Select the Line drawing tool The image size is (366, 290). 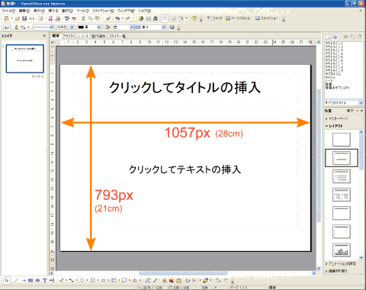tap(16, 280)
